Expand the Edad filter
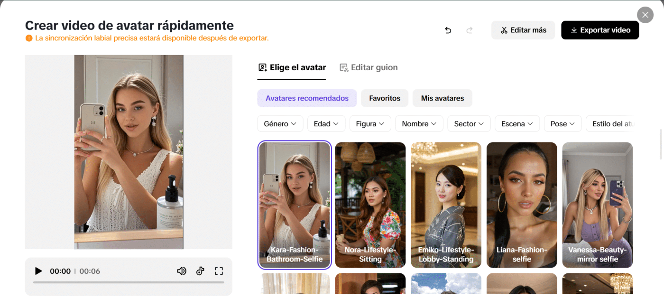The image size is (664, 308). (x=326, y=123)
